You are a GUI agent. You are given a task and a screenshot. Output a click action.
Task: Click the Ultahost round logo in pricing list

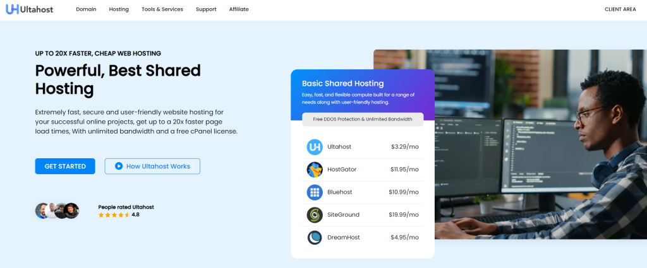coord(315,147)
